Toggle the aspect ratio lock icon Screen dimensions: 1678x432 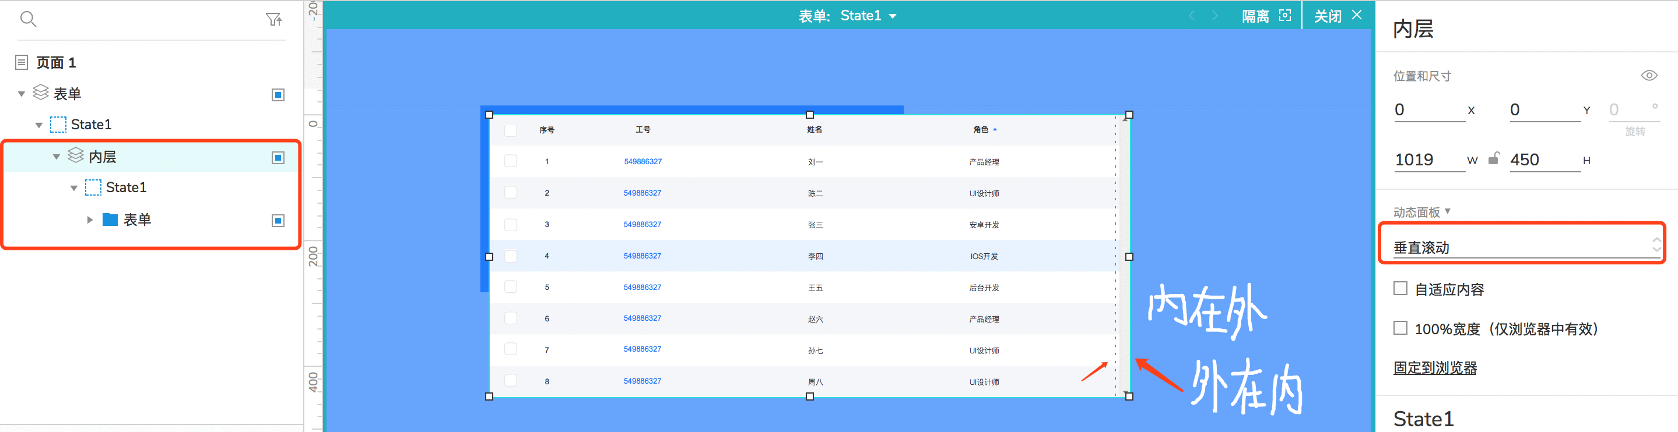point(1494,158)
